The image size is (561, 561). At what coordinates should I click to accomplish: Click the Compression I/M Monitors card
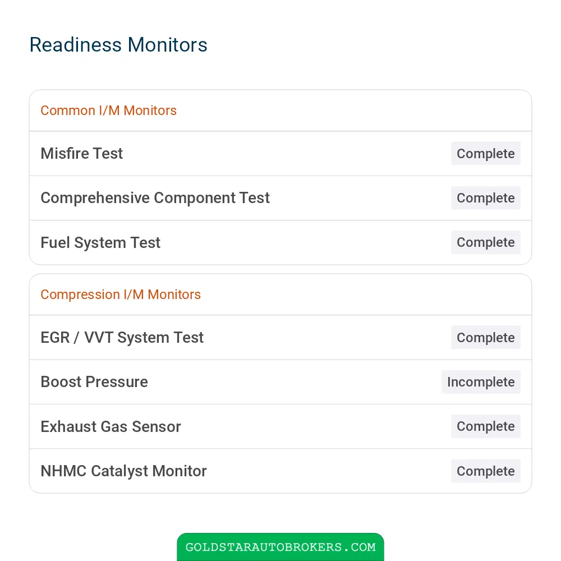point(280,384)
